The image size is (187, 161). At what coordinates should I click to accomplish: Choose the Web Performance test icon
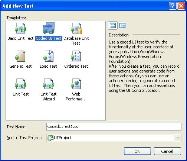tap(76, 84)
